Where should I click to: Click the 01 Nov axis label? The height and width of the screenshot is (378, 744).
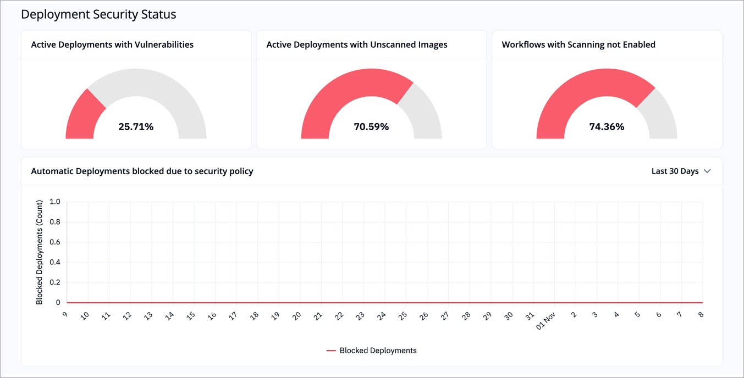click(x=545, y=320)
